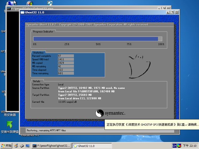The image size is (199, 149).
Task: Click the 50% progress scale label
Action: [x=98, y=44]
